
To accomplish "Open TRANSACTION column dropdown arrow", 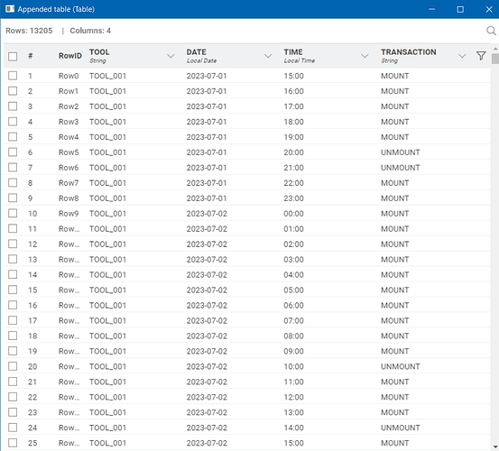I will click(462, 56).
